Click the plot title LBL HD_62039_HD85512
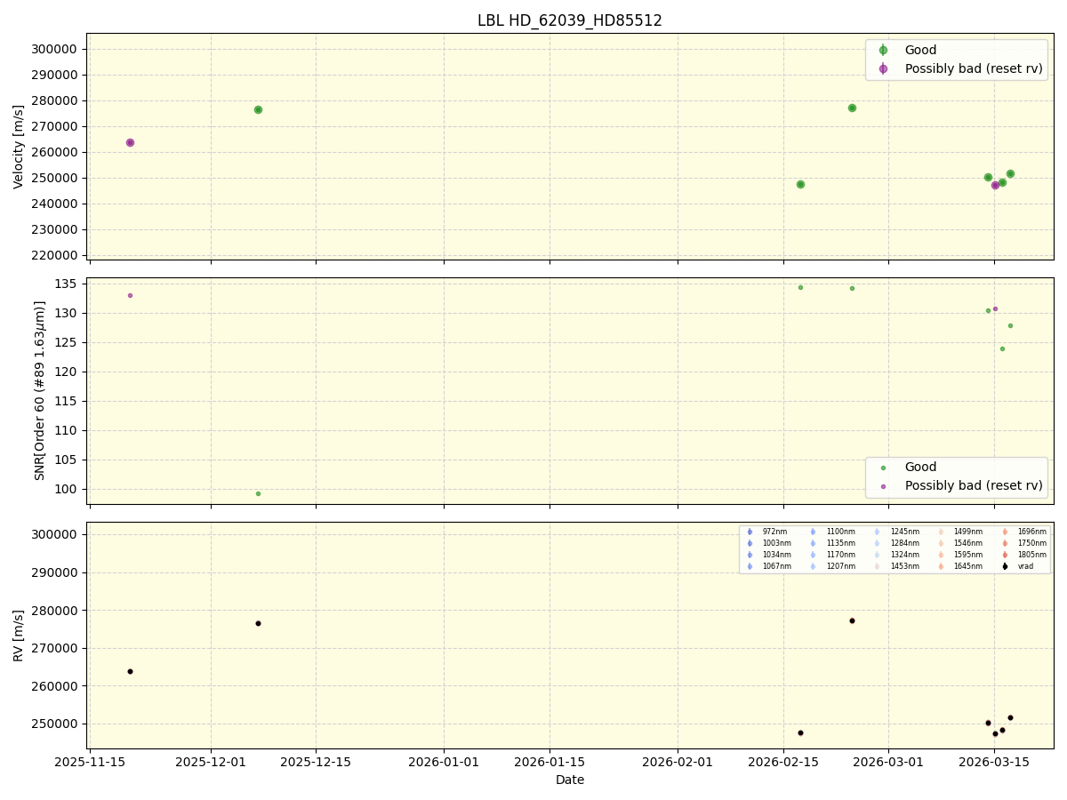The image size is (1067, 800). coord(570,20)
